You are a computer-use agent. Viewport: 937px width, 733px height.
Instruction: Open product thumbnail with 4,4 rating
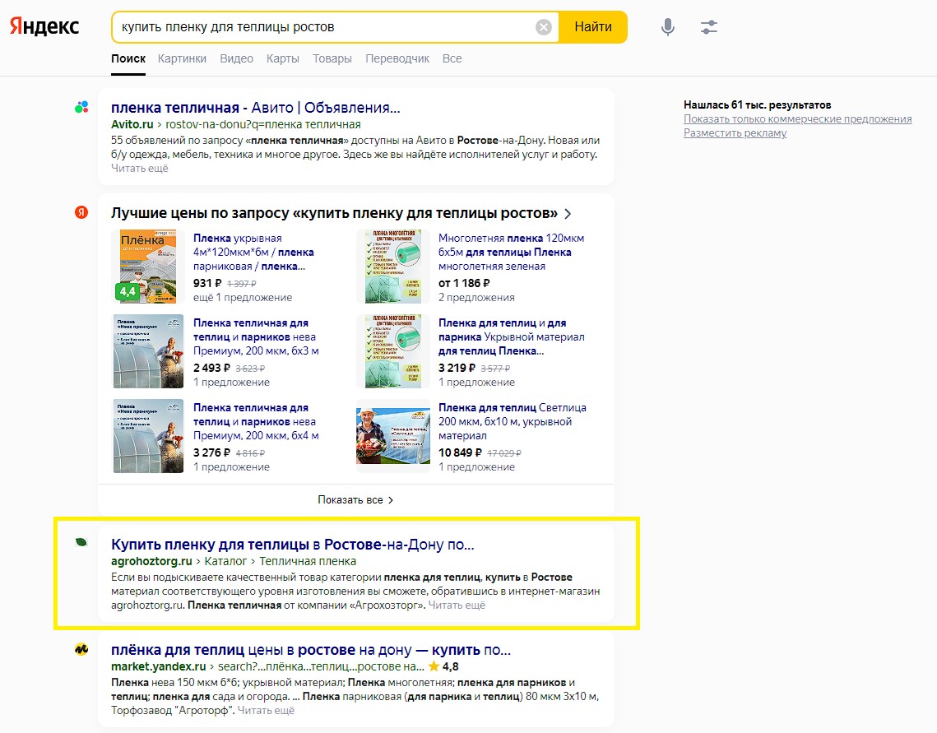click(x=148, y=266)
